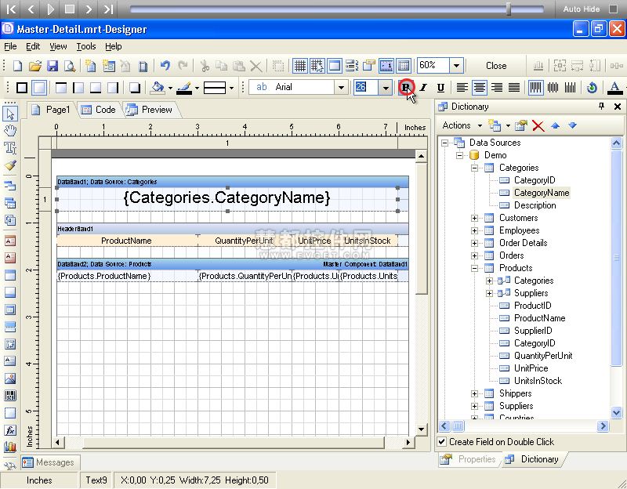Open the Edit menu
This screenshot has height=489, width=627.
coord(33,46)
